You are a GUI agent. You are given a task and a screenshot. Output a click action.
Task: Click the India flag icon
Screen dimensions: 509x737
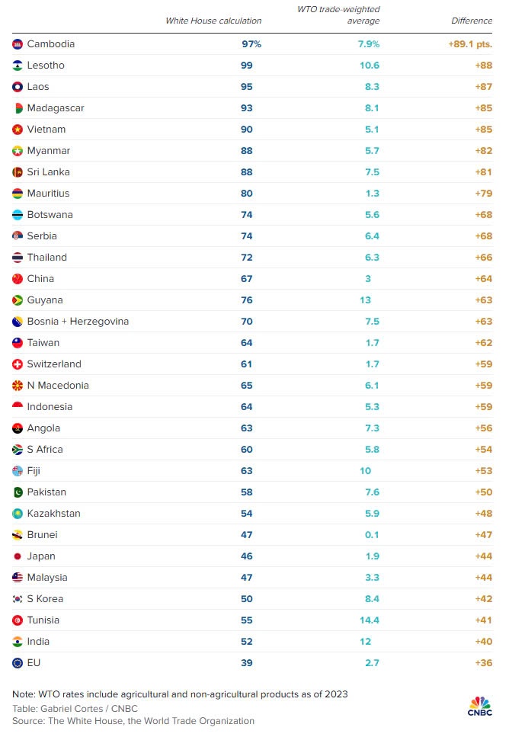18,642
